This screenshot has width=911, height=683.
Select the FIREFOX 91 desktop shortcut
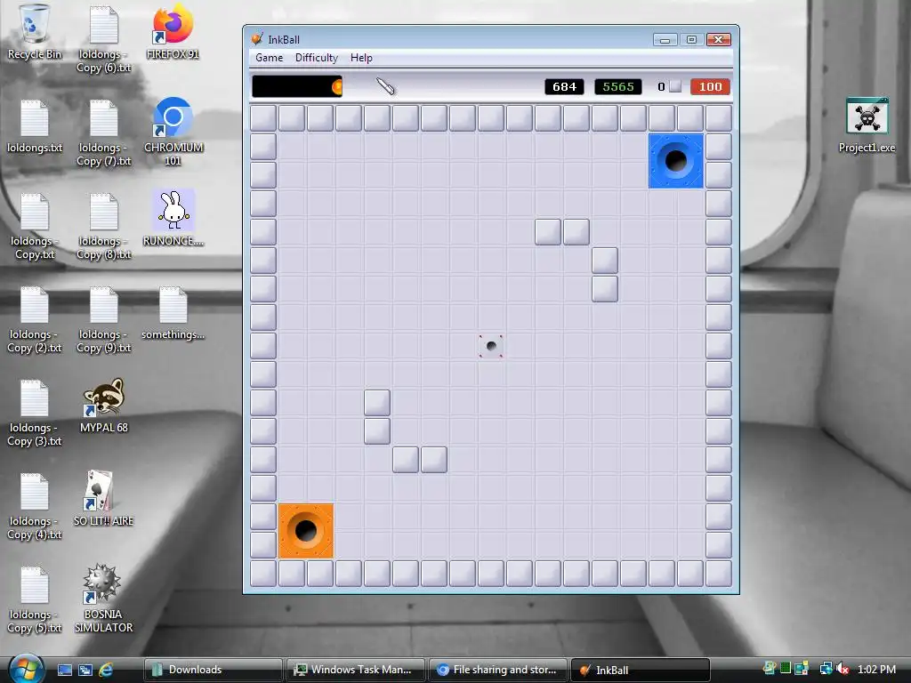coord(173,32)
